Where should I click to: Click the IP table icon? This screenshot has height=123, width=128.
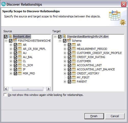pos(20,69)
